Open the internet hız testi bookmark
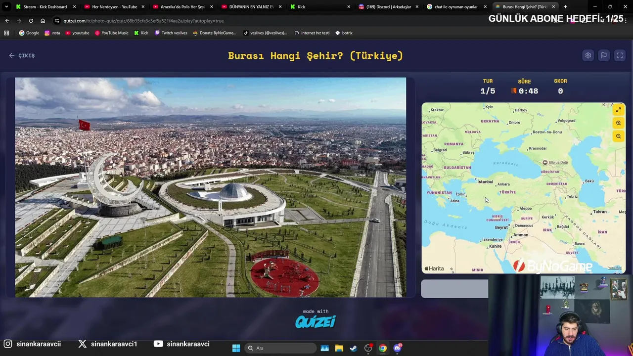This screenshot has width=633, height=356. tap(312, 33)
